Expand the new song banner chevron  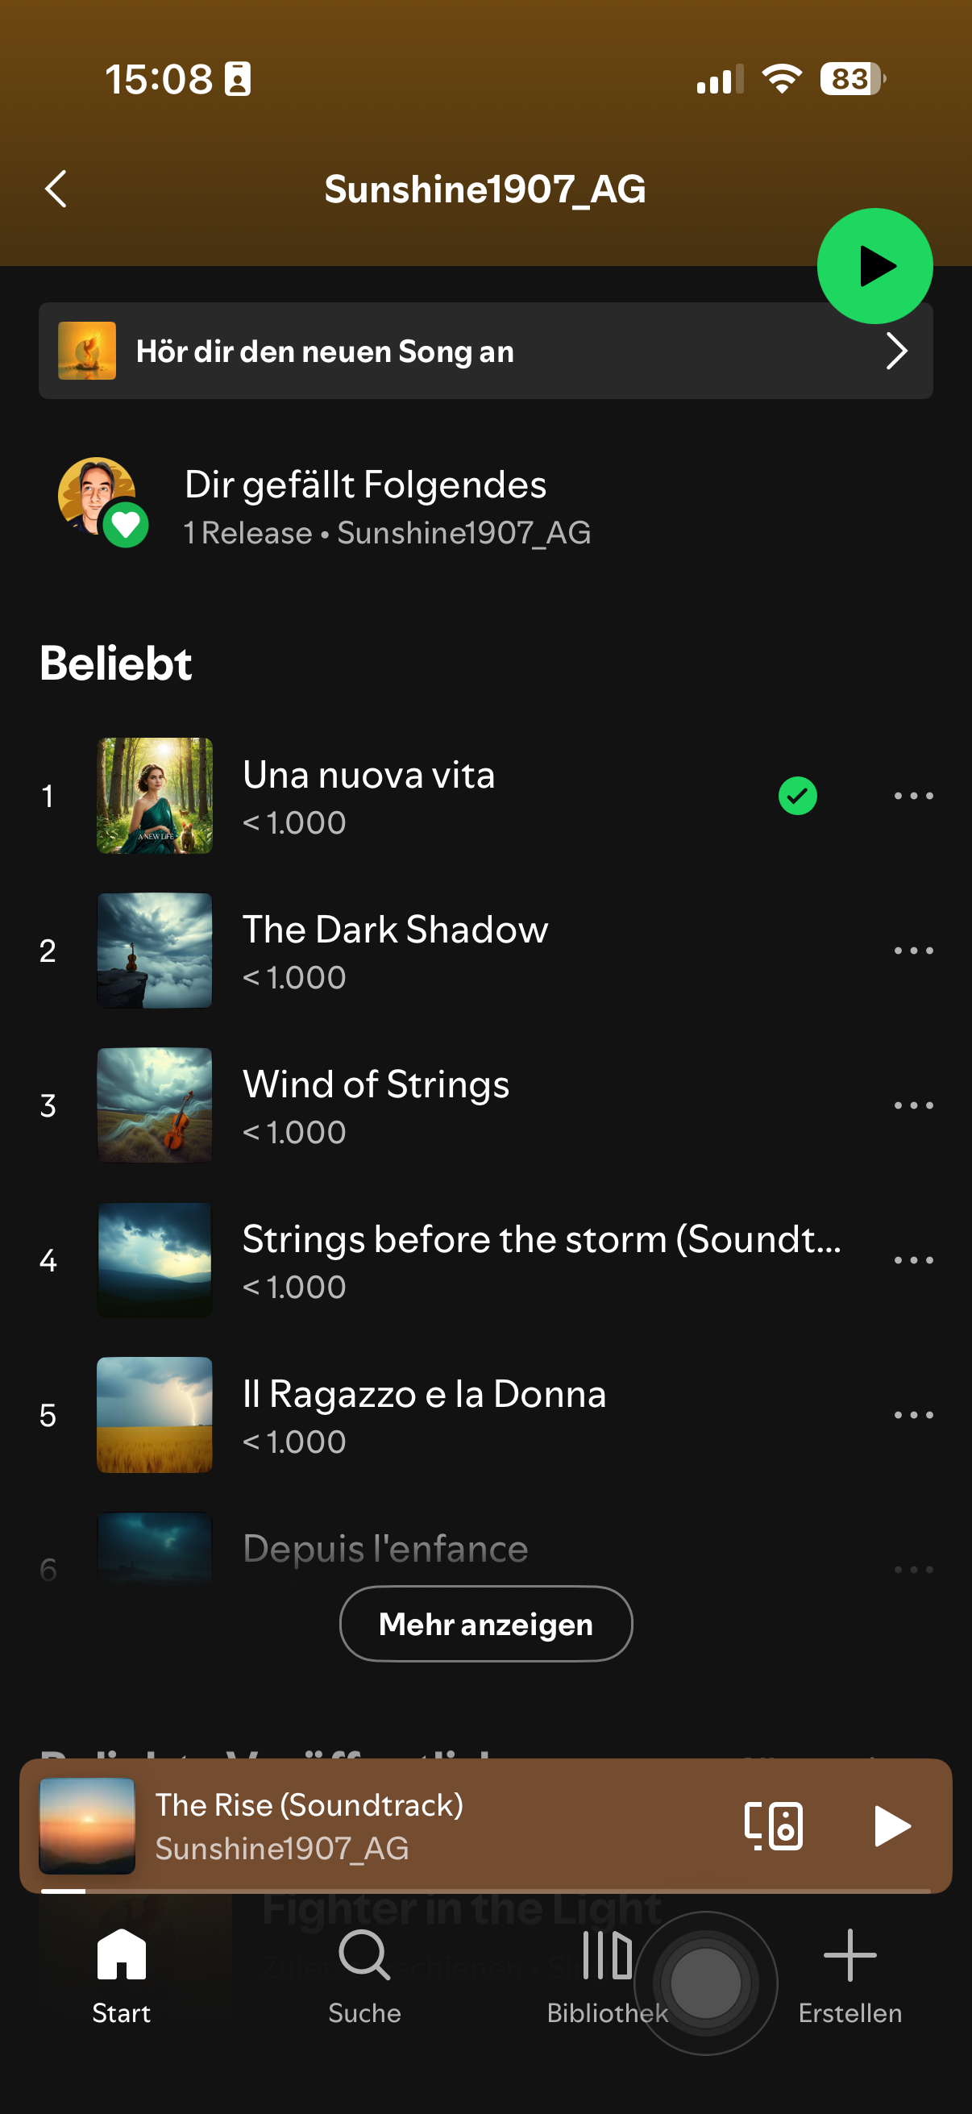pos(895,352)
